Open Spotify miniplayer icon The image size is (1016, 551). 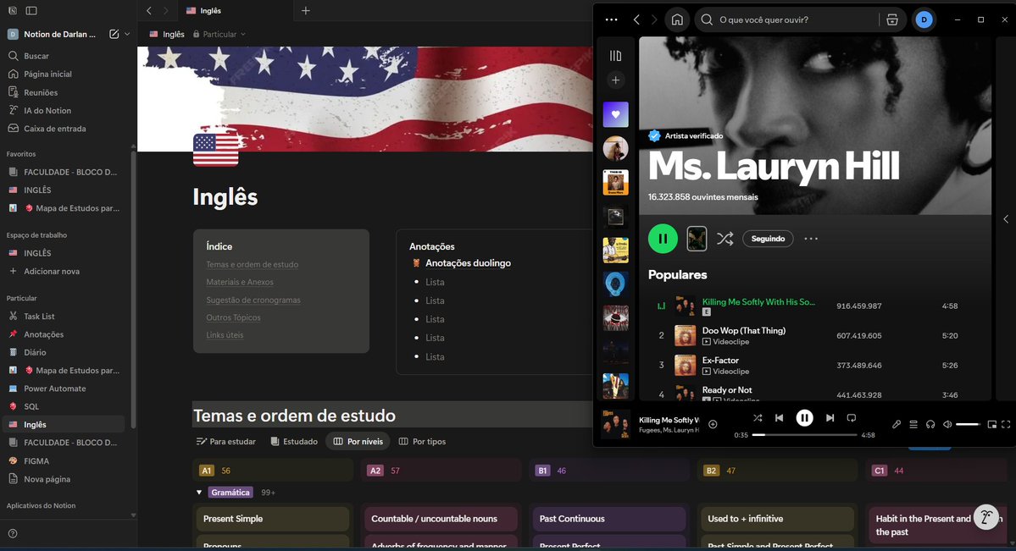coord(992,424)
